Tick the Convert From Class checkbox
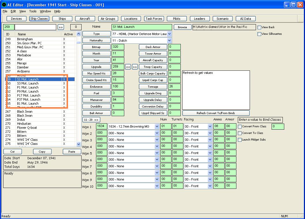305x219 pixels. tap(240, 126)
